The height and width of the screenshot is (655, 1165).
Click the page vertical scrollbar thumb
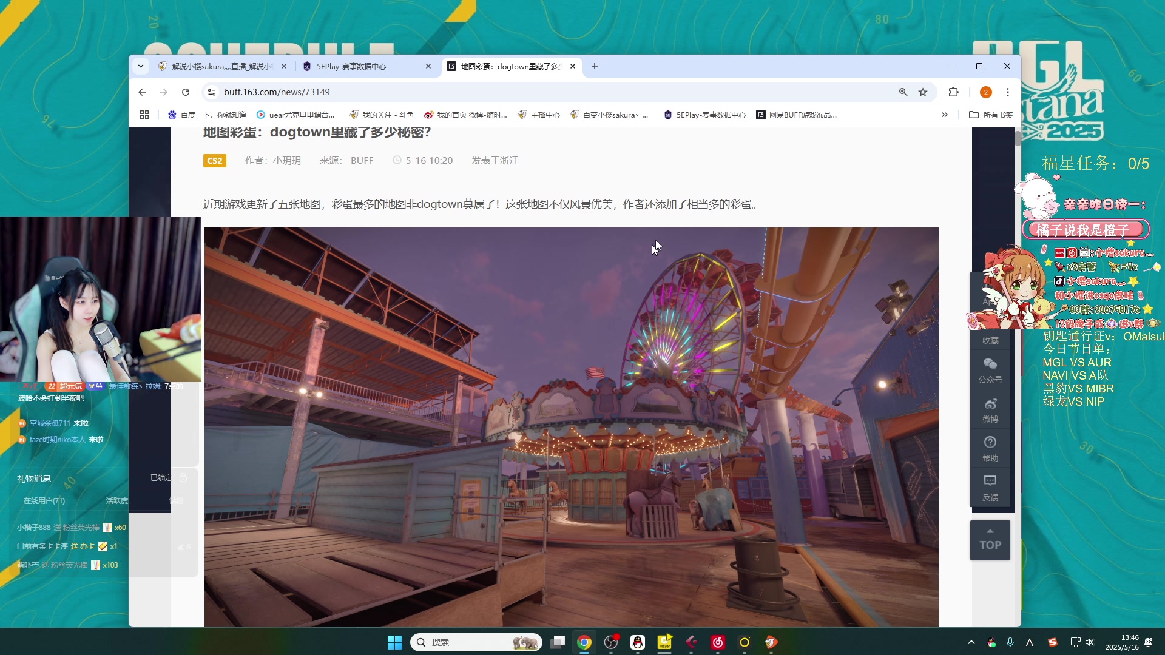tap(1017, 138)
